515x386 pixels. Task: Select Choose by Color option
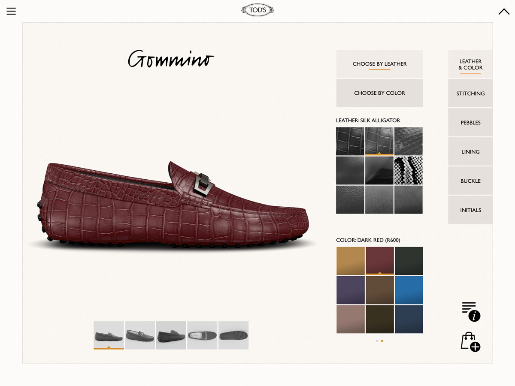(x=379, y=93)
